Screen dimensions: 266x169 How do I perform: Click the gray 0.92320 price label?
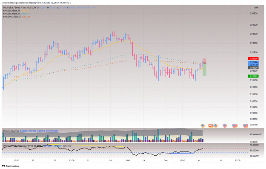click(x=254, y=68)
